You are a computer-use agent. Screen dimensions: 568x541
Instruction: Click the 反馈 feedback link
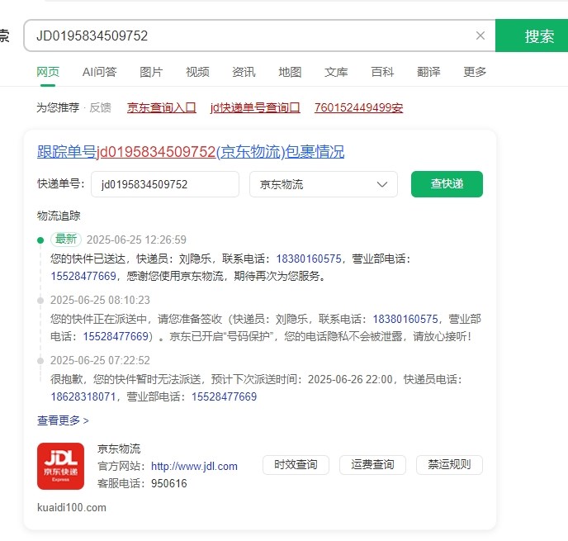(x=101, y=107)
